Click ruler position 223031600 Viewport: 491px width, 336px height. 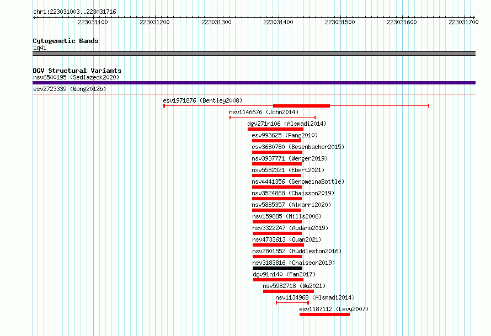[x=402, y=22]
